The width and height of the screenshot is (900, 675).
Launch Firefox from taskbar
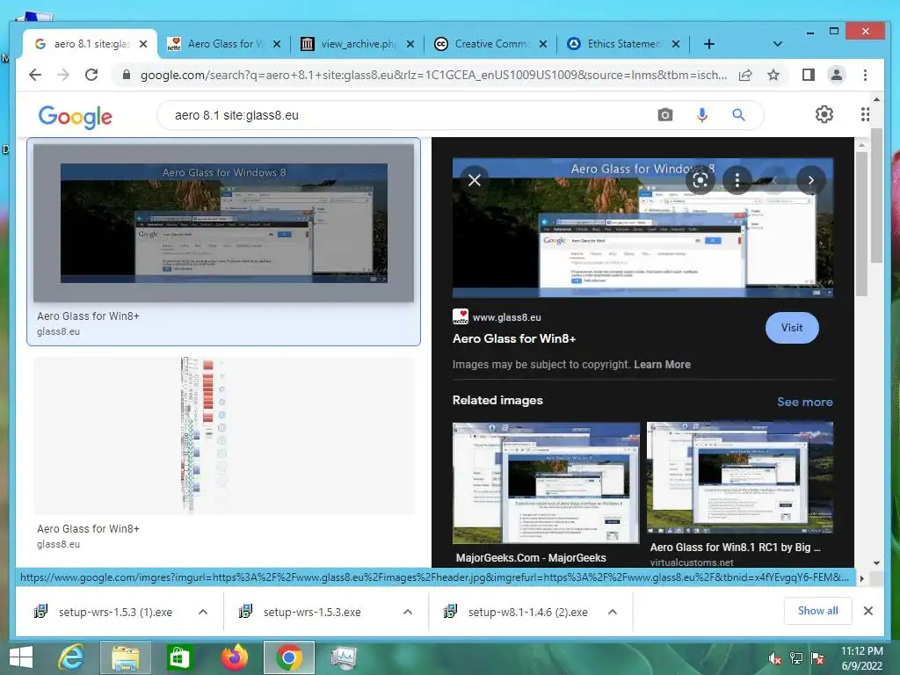[x=234, y=657]
